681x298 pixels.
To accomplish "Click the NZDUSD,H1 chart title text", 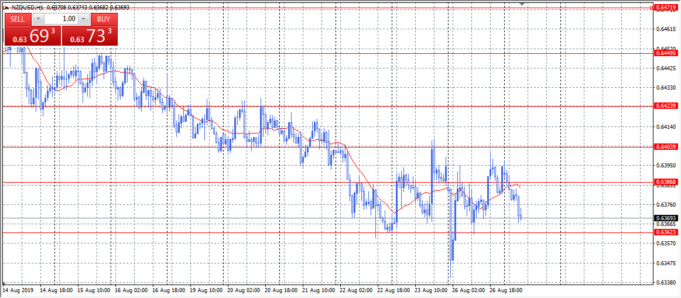I will [27, 7].
